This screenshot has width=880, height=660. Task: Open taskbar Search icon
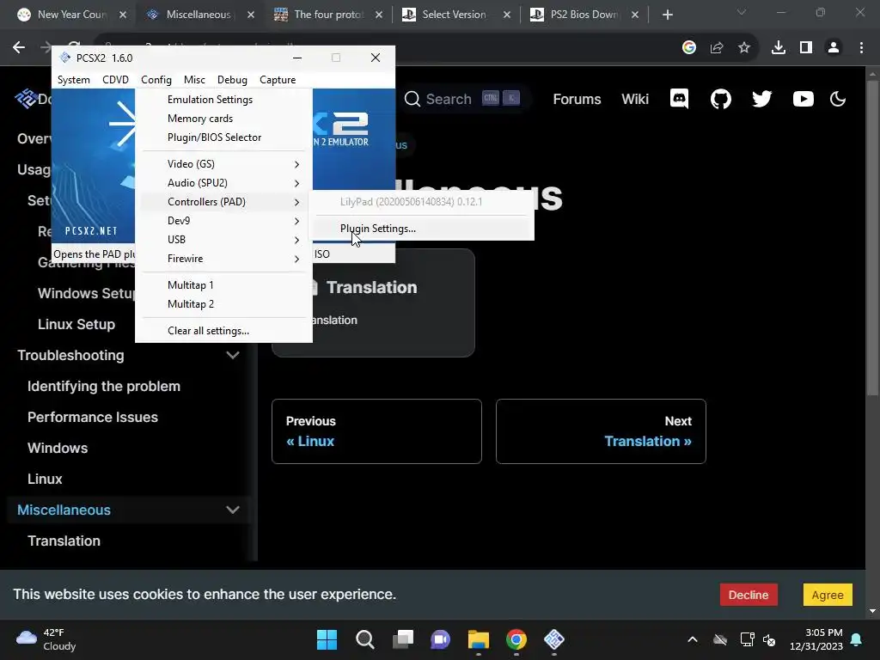tap(364, 639)
